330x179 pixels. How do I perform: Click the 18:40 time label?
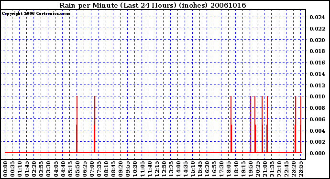(235, 169)
